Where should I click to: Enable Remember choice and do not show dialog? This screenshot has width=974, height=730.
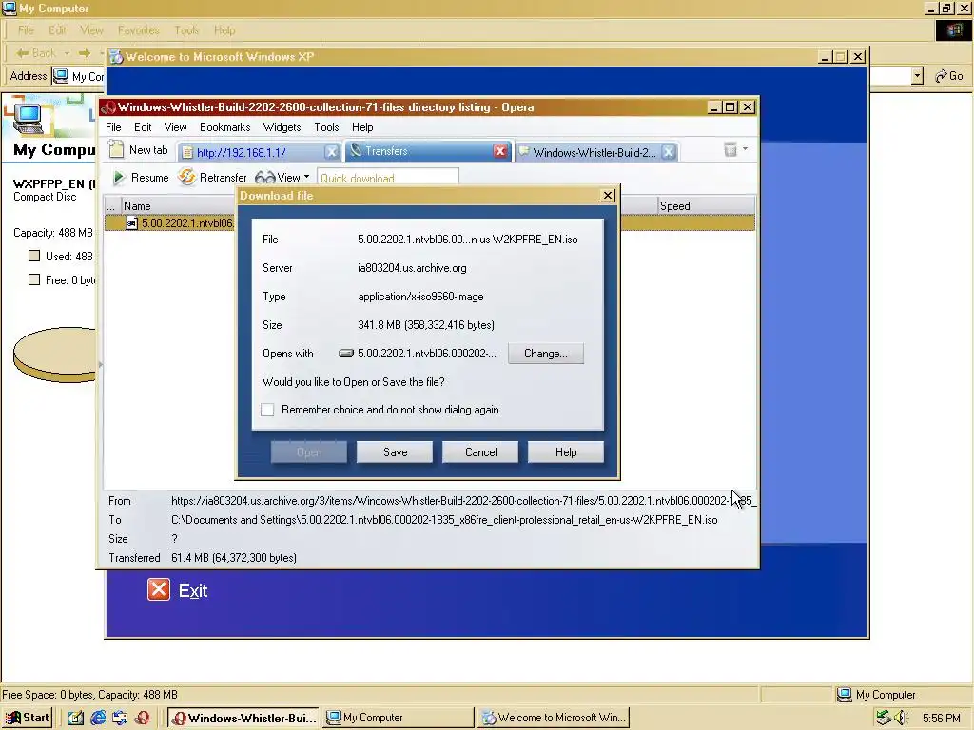pyautogui.click(x=267, y=410)
